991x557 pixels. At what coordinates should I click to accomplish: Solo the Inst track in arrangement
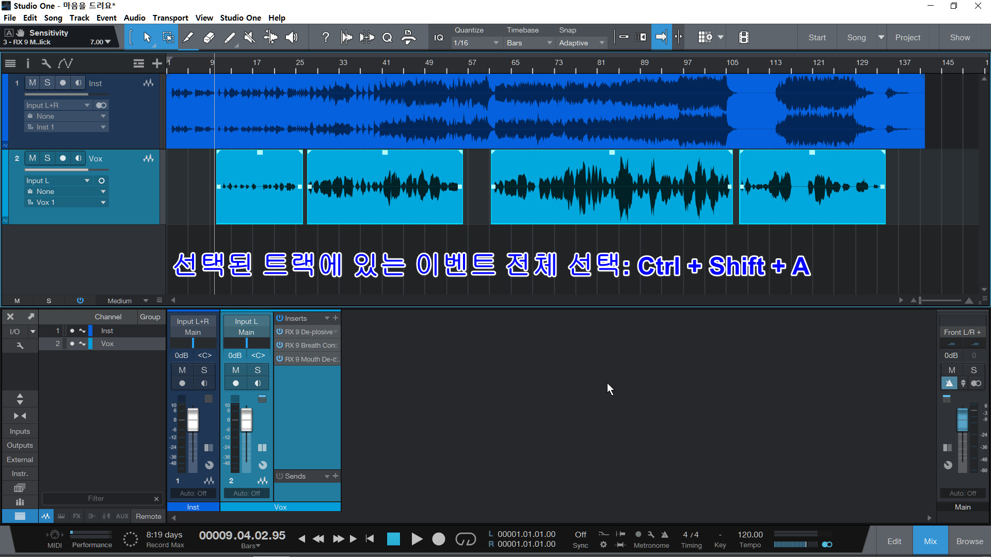[x=47, y=83]
